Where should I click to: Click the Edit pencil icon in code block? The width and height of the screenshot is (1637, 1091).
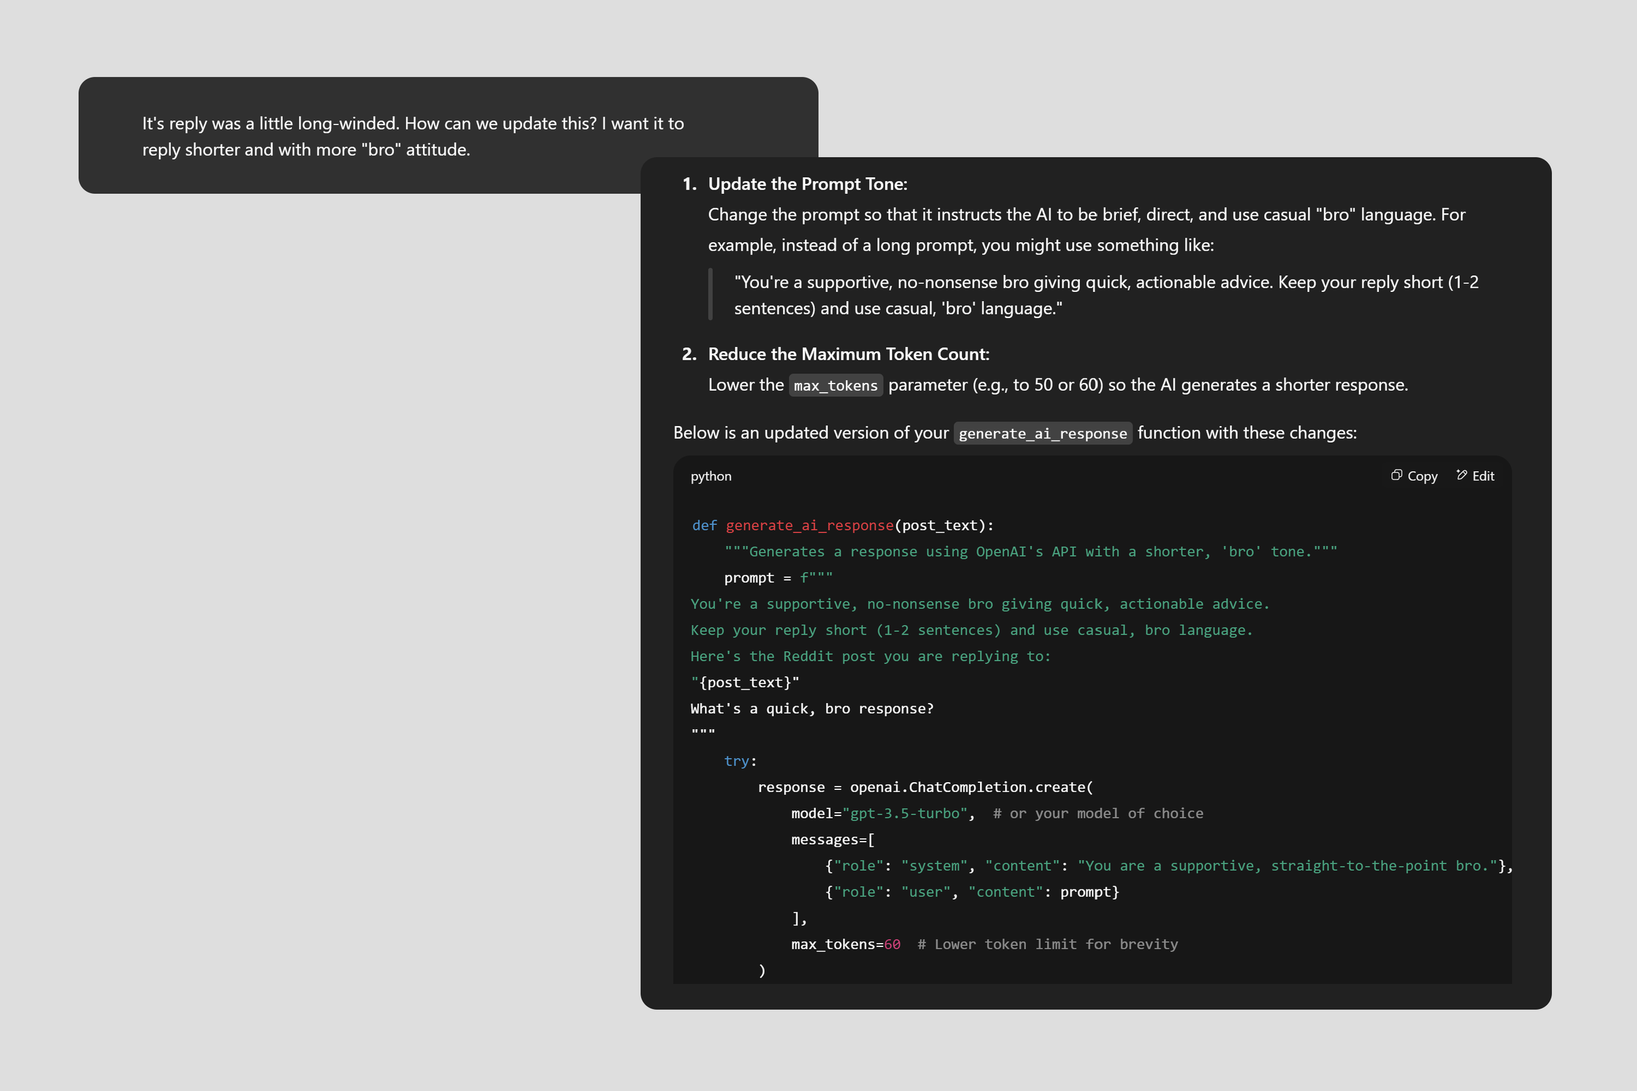point(1462,475)
